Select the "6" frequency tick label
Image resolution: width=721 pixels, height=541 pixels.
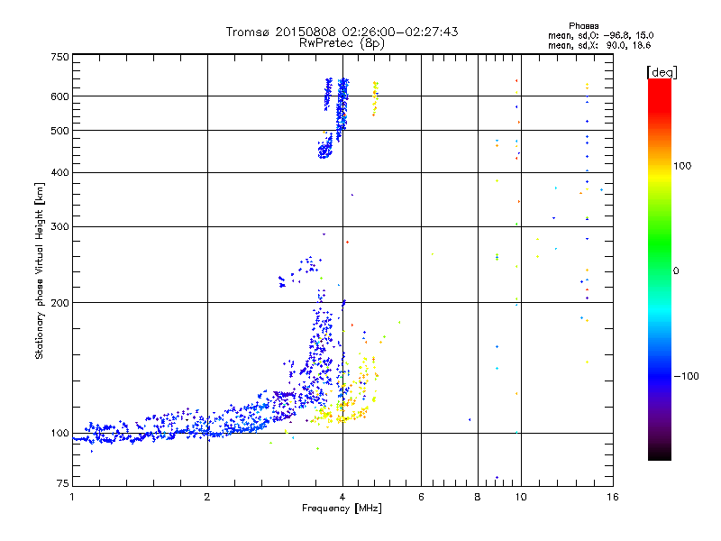pos(421,497)
